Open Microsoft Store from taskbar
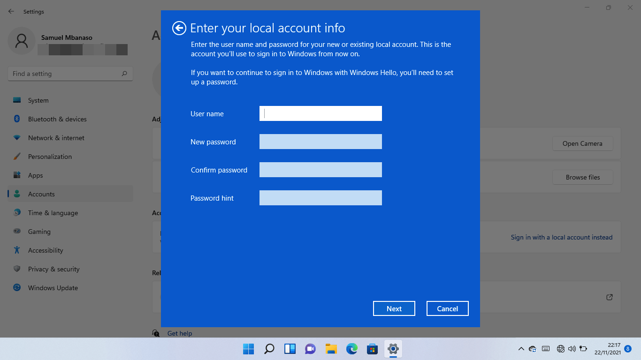Image resolution: width=641 pixels, height=360 pixels. (x=373, y=349)
